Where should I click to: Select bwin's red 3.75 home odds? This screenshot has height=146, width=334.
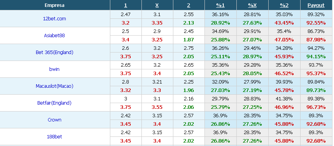click(x=125, y=73)
